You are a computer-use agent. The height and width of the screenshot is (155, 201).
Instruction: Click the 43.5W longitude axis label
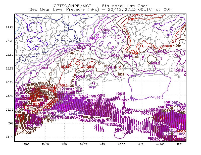pos(122,144)
